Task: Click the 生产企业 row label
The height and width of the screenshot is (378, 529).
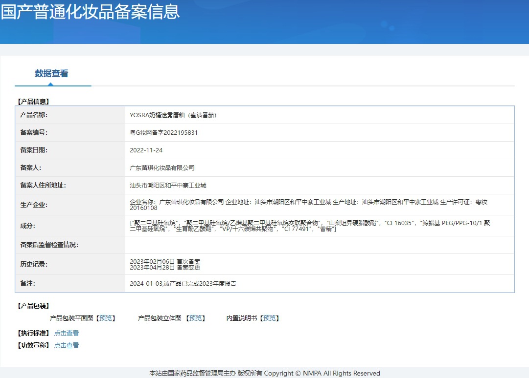Action: tap(34, 205)
